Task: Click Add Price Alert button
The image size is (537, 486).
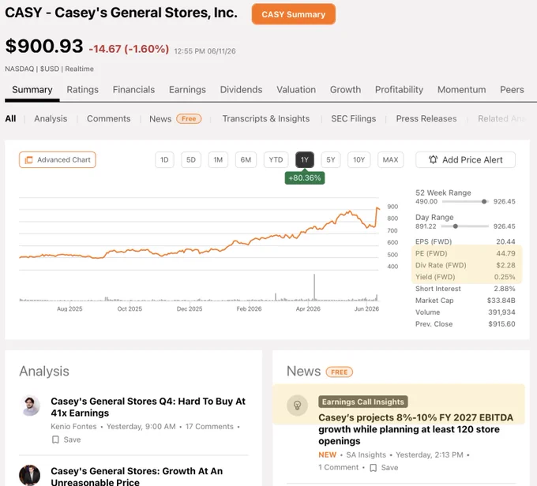Action: 465,160
